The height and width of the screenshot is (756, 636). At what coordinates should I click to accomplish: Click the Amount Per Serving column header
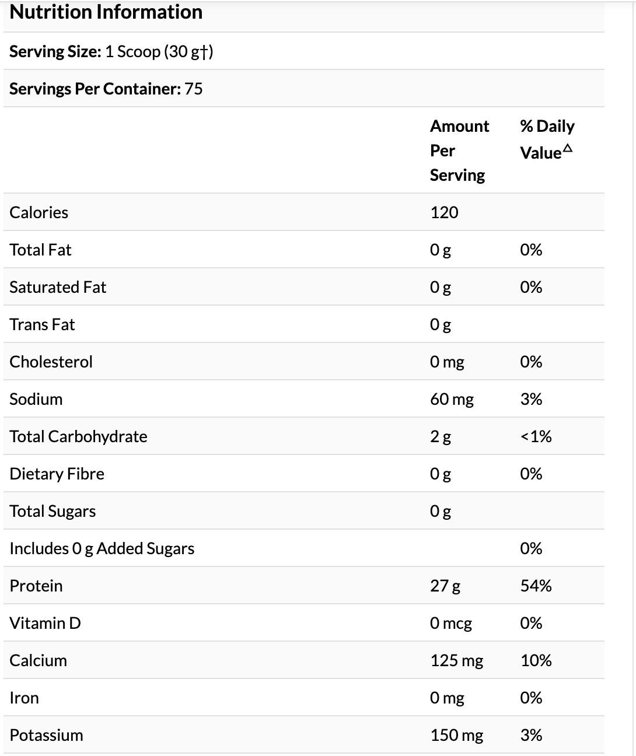pyautogui.click(x=459, y=150)
